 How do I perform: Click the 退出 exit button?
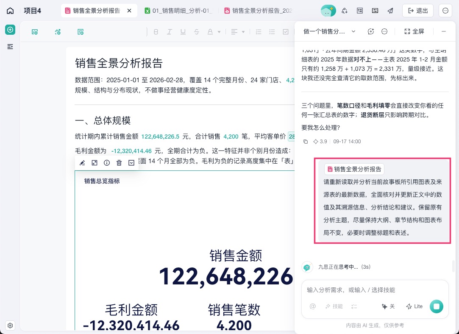(418, 11)
